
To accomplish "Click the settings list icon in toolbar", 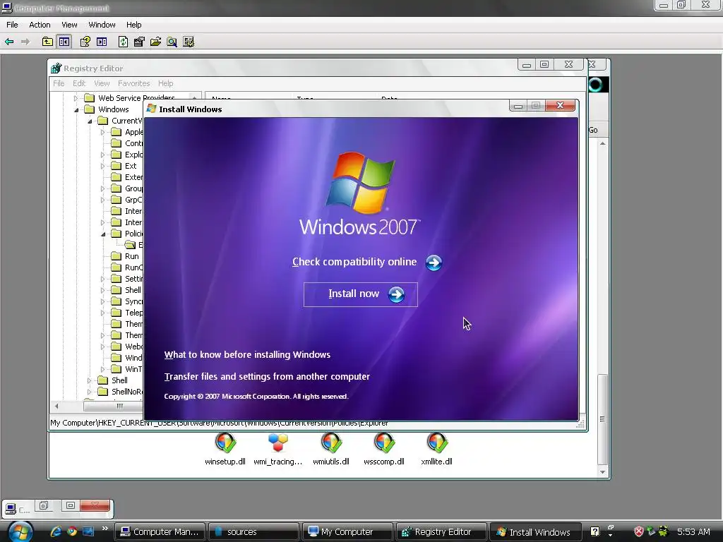I will coord(188,42).
